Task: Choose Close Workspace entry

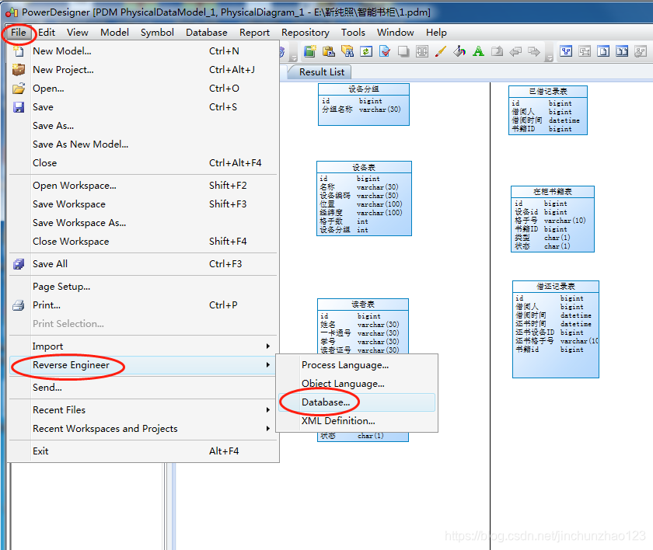Action: (x=142, y=242)
